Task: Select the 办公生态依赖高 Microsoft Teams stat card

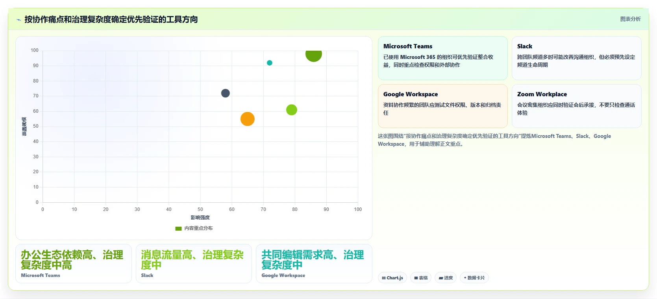Action: coord(73,264)
